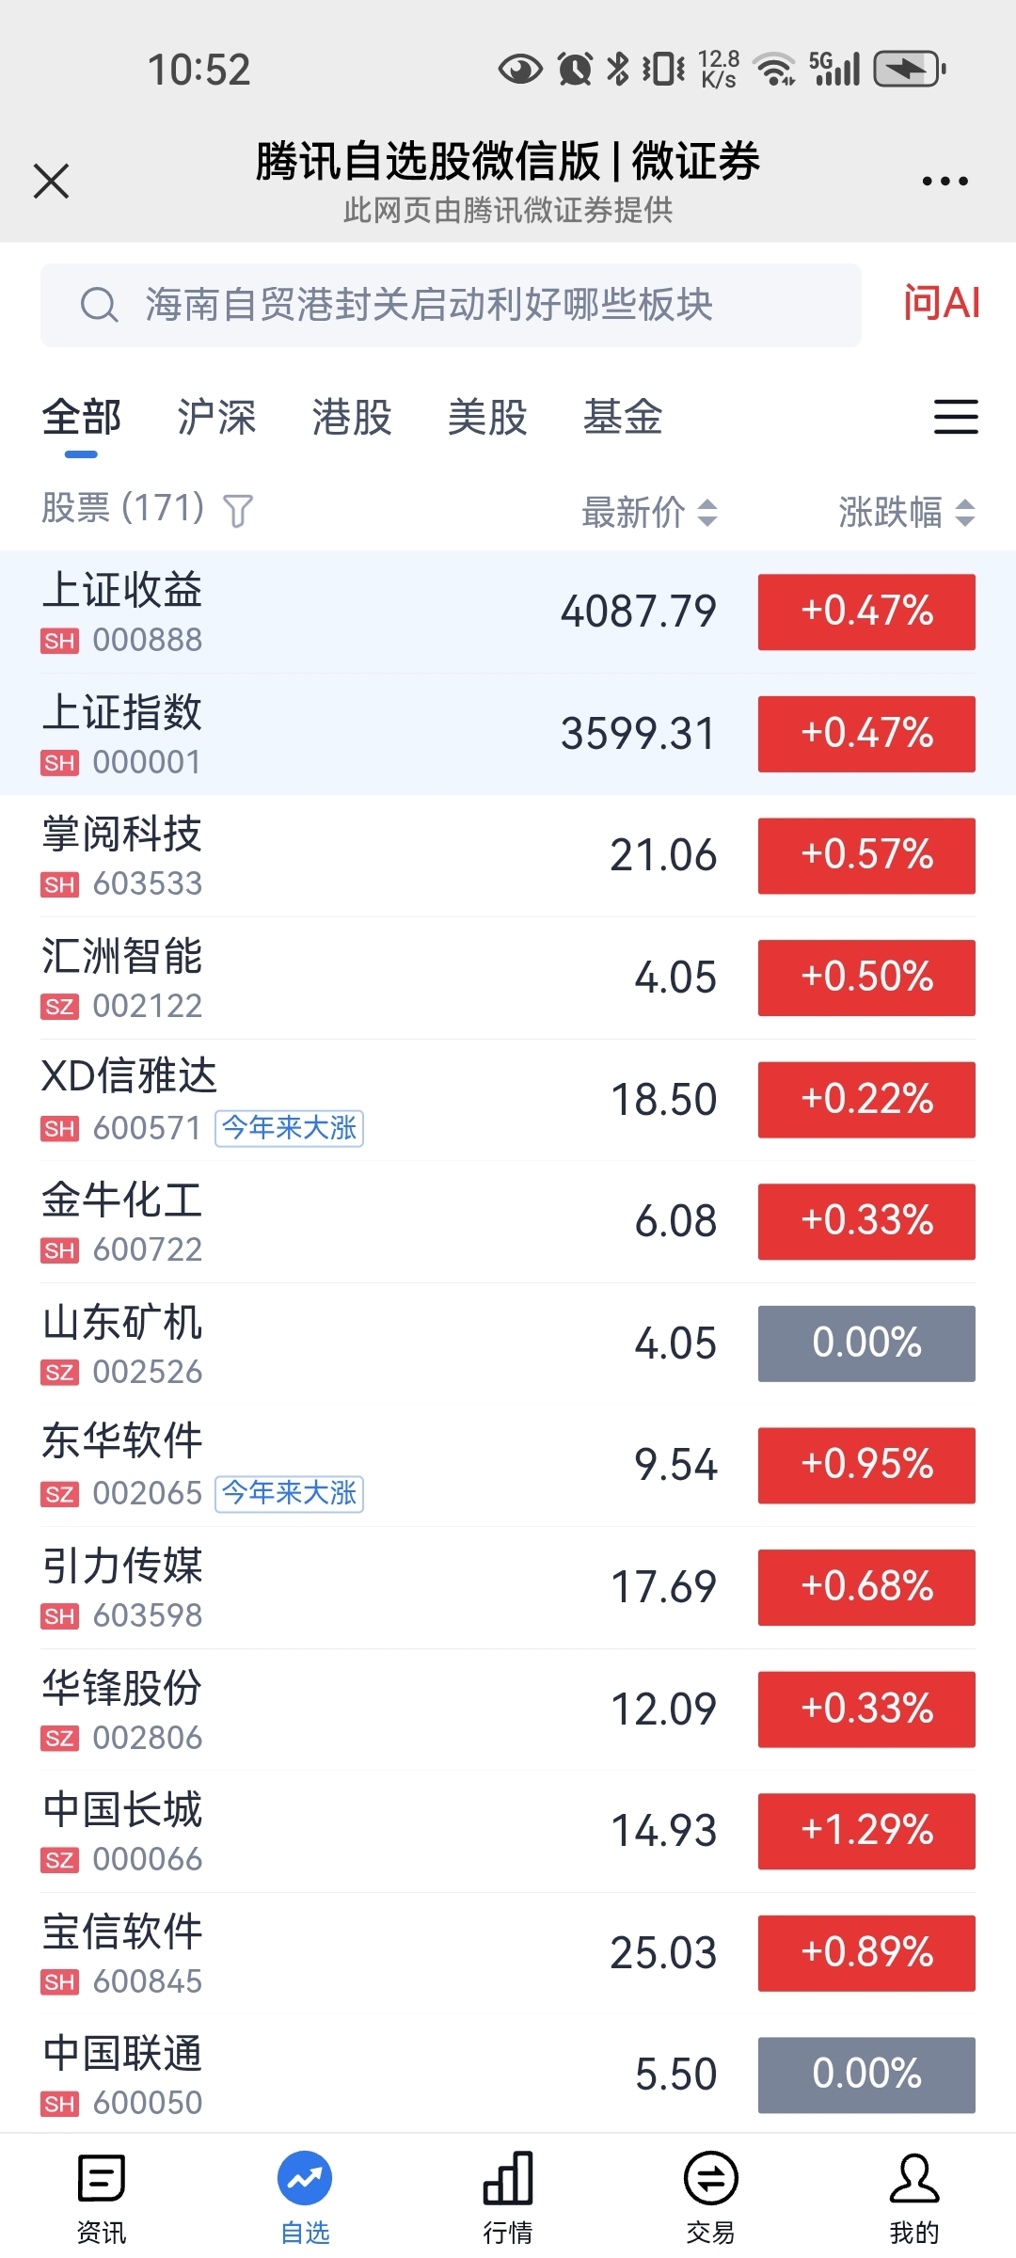This screenshot has width=1016, height=2258.
Task: Open the 今年来大涨 tag on XD信雅达
Action: pyautogui.click(x=290, y=1128)
